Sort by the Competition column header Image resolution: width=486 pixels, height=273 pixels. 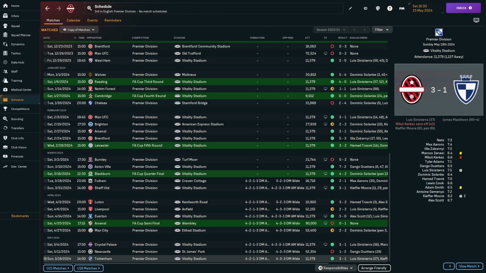coord(140,38)
